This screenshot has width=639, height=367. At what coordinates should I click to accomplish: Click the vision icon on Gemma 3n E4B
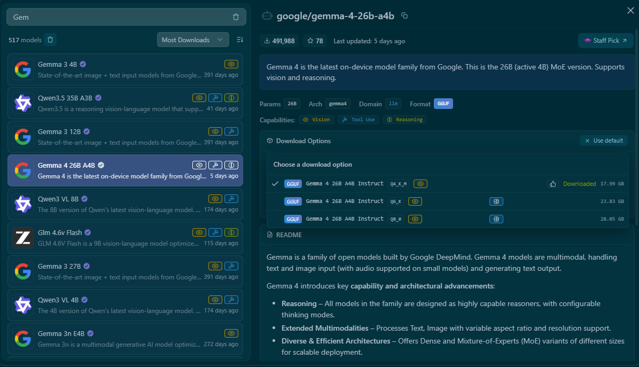pyautogui.click(x=231, y=333)
